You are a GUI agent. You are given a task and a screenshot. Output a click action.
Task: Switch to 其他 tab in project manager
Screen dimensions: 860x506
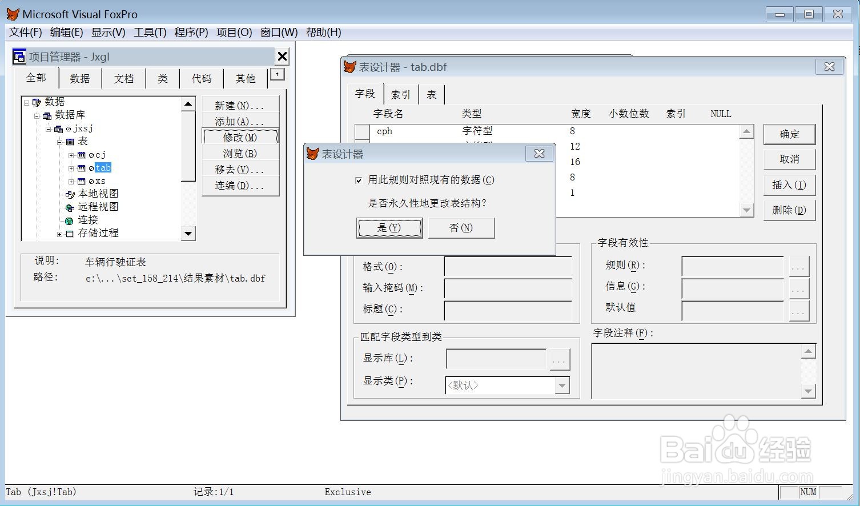click(x=246, y=79)
